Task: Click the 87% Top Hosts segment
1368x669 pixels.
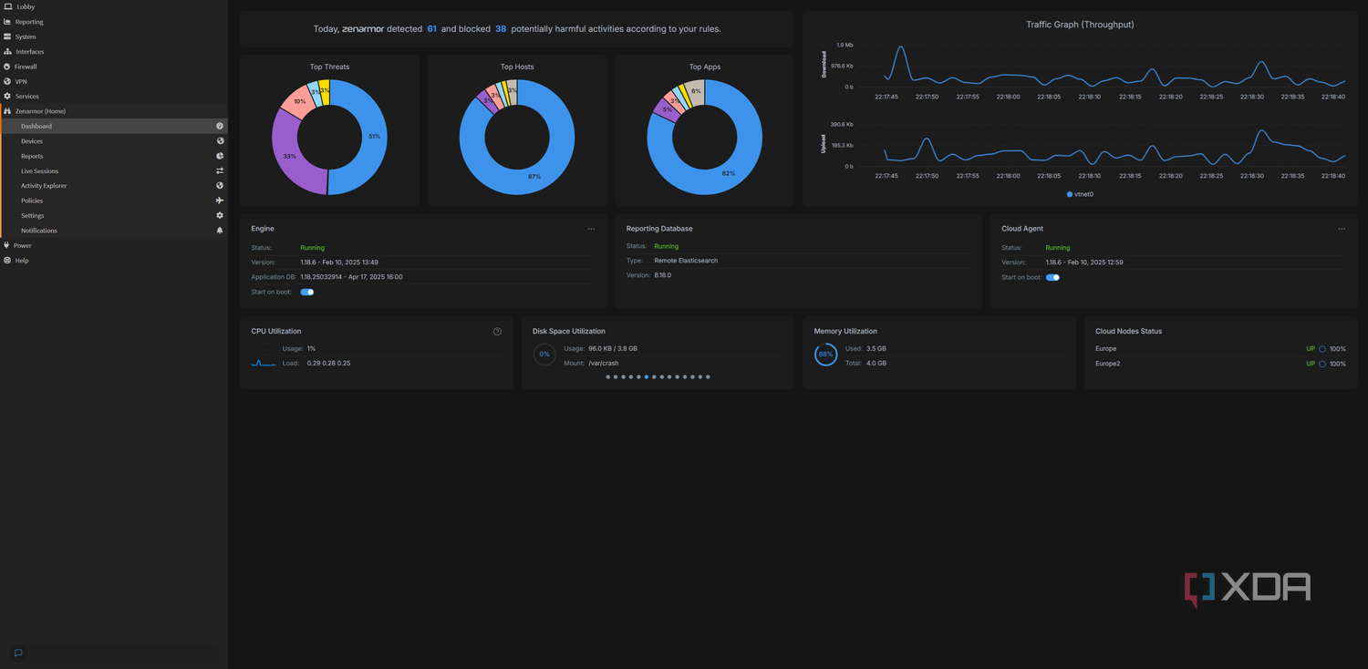Action: point(535,175)
